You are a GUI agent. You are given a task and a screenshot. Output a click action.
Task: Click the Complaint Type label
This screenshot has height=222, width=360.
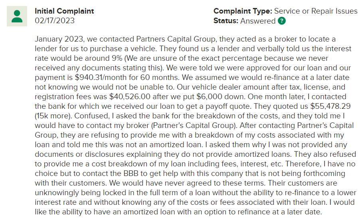(243, 11)
